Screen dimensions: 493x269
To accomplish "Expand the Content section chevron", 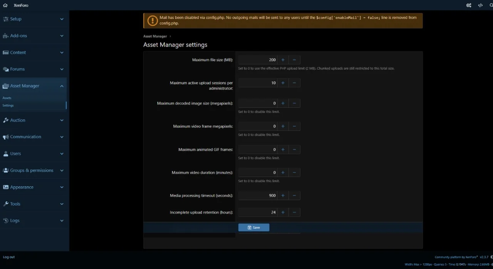I will pyautogui.click(x=62, y=52).
